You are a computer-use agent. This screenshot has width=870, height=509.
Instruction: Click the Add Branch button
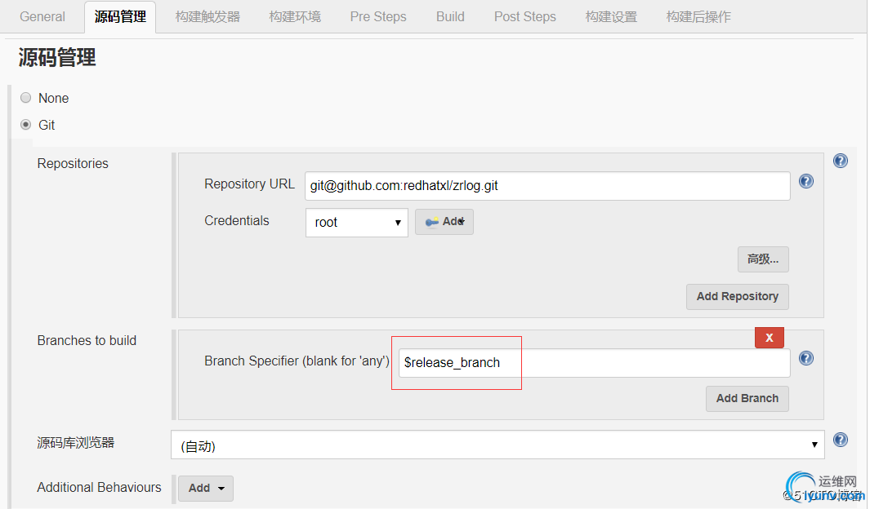pos(747,399)
